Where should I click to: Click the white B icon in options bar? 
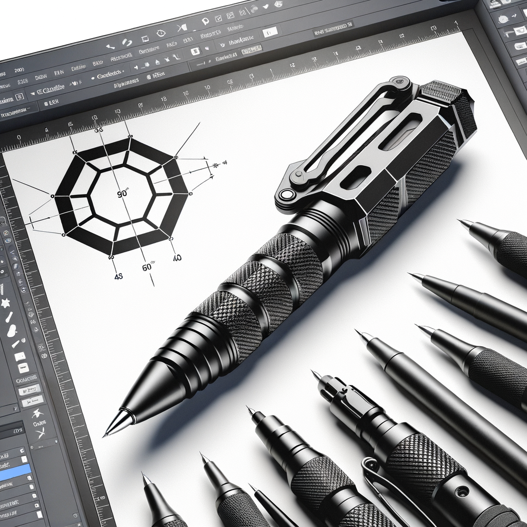[195, 51]
